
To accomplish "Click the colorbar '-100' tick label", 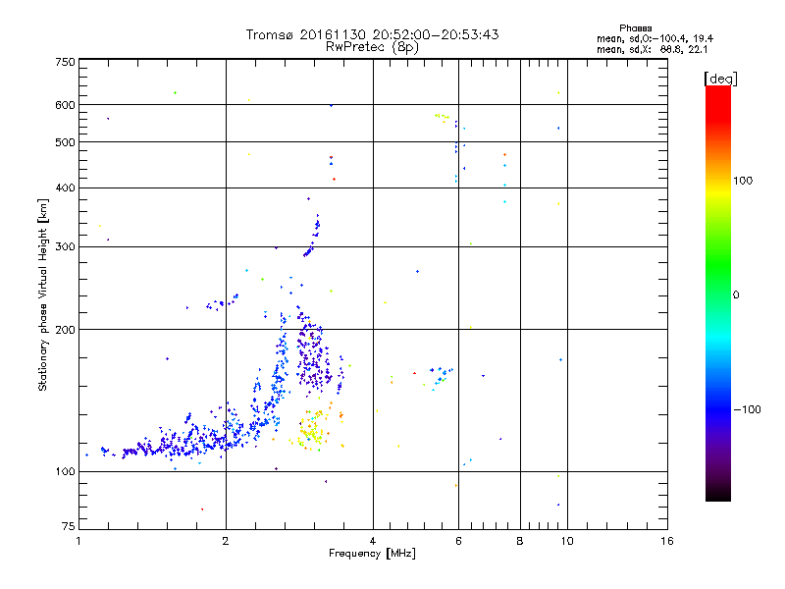I will pos(747,409).
